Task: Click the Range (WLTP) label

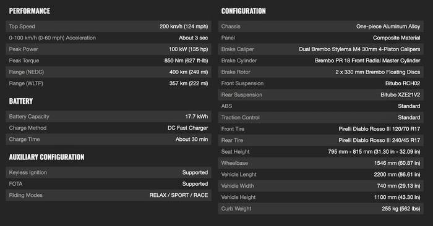Action: [x=26, y=83]
